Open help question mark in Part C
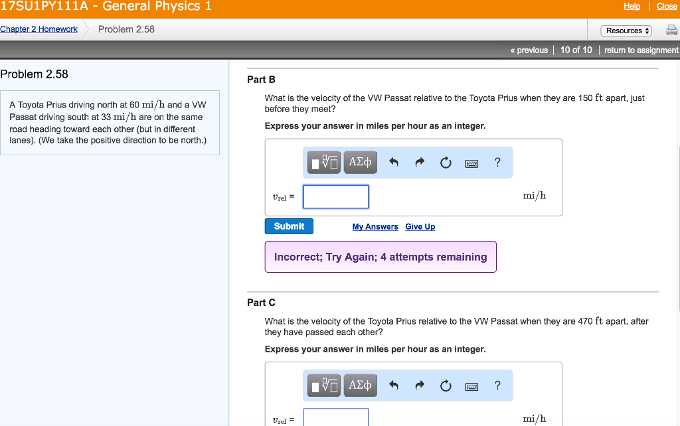 [497, 386]
